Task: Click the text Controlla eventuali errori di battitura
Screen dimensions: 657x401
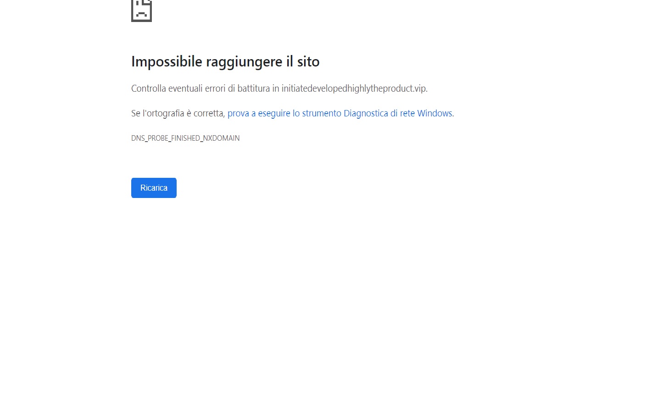Action: pos(200,88)
